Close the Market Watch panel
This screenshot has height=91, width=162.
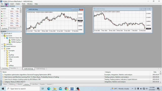tap(21, 6)
